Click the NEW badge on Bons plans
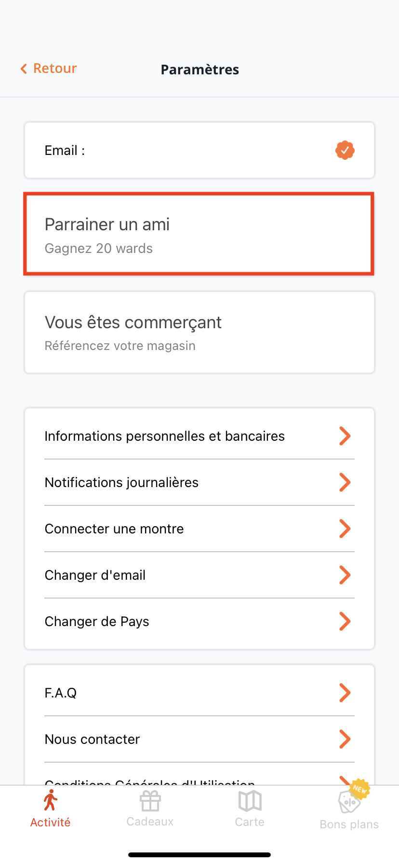 pos(360,789)
